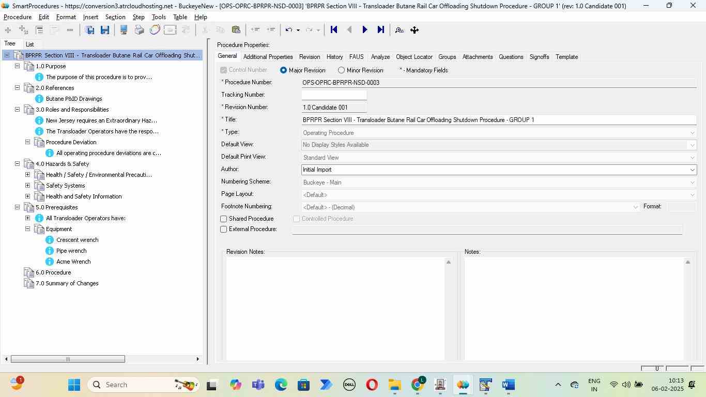Click the add sub-step icon
This screenshot has width=706, height=397.
(x=23, y=30)
